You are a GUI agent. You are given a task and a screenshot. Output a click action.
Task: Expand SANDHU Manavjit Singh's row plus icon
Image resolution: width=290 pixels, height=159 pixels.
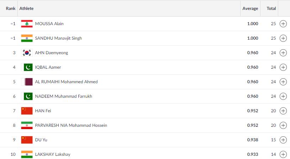(x=283, y=38)
